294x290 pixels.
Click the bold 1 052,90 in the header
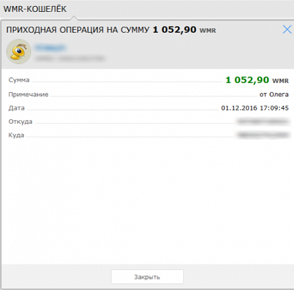coord(175,30)
